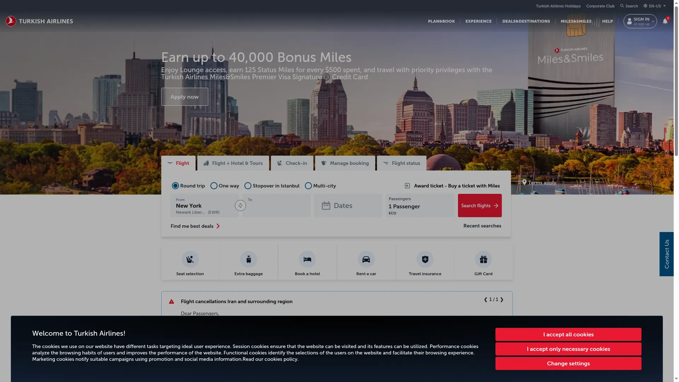This screenshot has width=679, height=382.
Task: Click the calendar icon in Dates field
Action: [x=326, y=206]
